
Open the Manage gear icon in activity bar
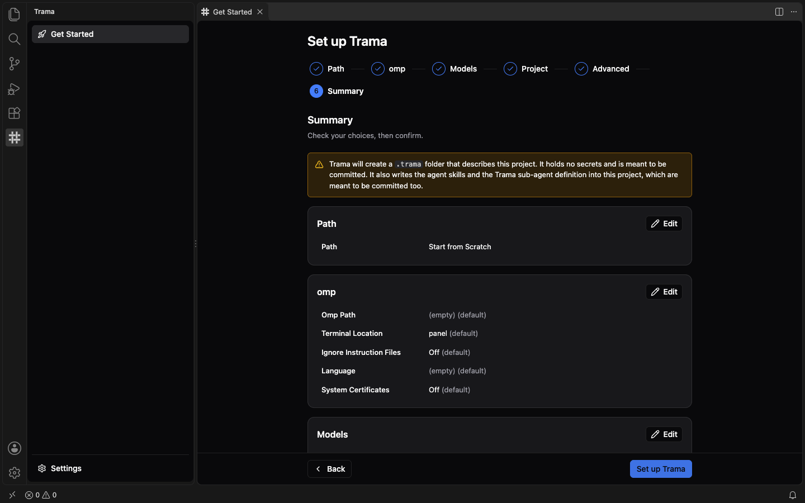click(x=15, y=473)
